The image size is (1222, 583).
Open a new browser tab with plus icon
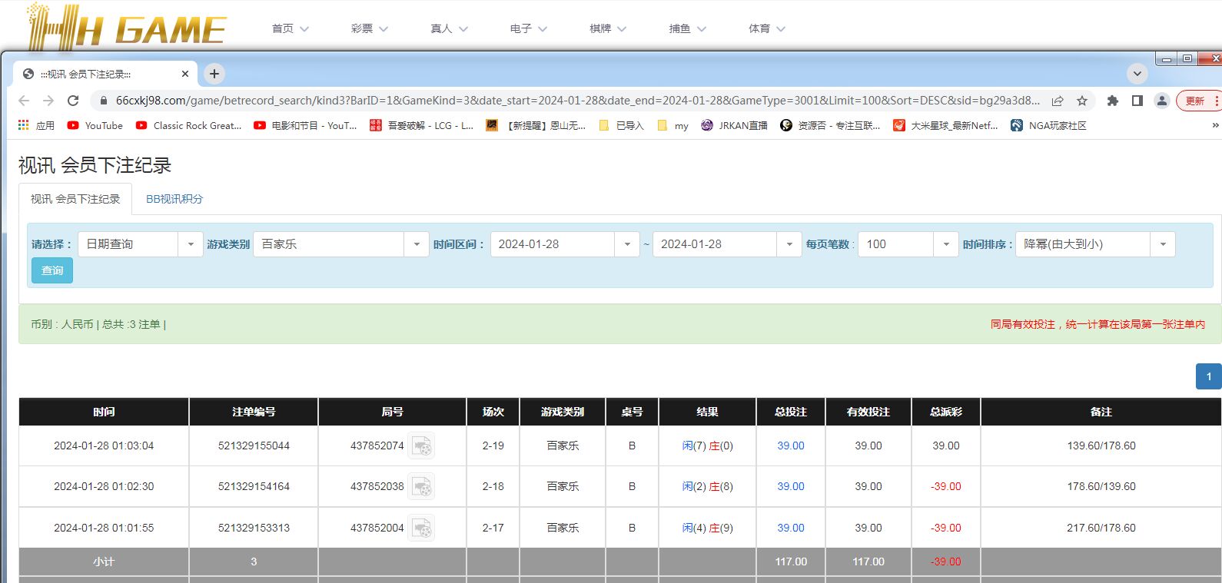point(214,74)
